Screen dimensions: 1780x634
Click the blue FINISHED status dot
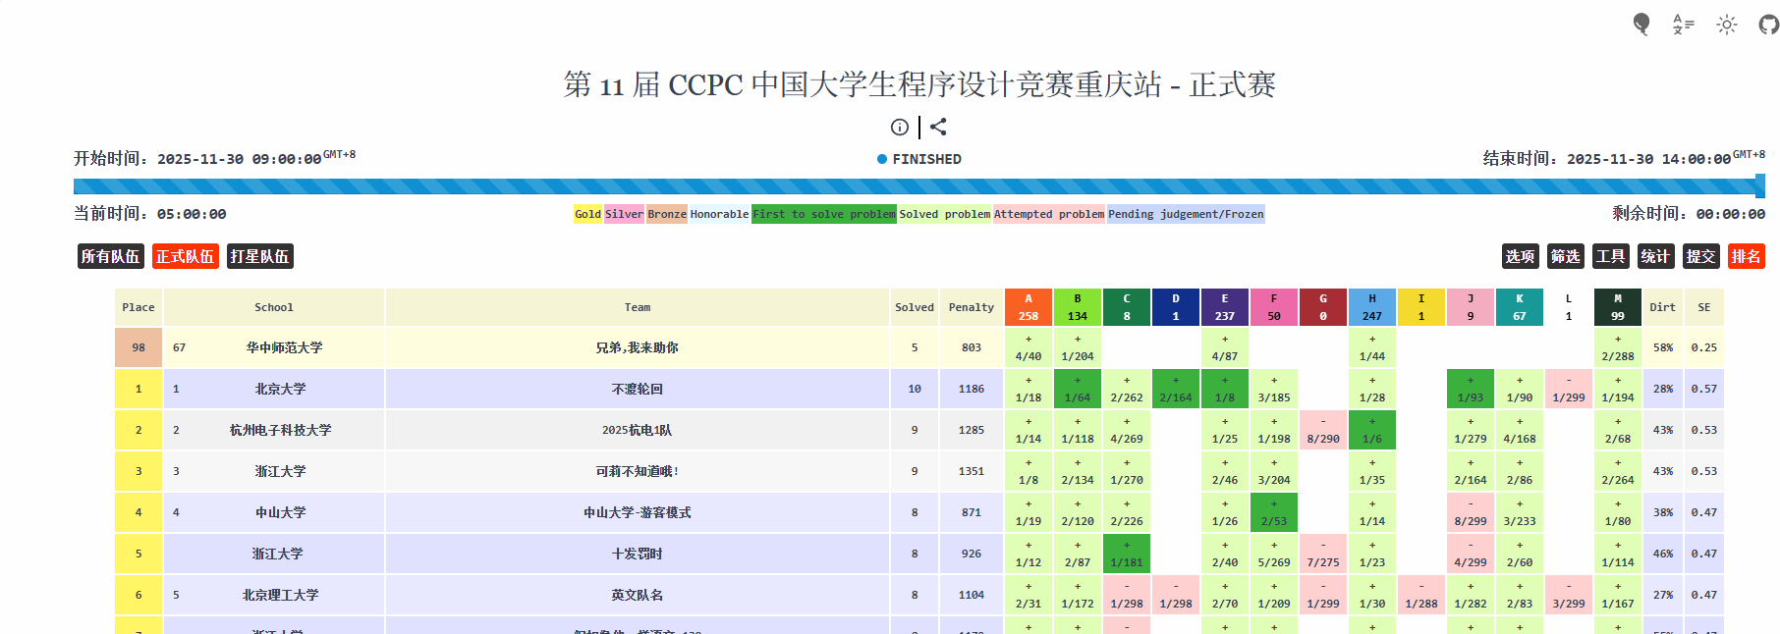coord(882,159)
